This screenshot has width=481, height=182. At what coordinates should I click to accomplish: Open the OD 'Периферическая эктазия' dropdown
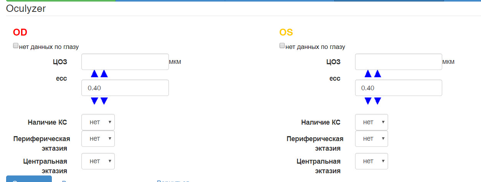(98, 138)
